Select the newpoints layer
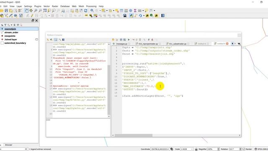This screenshot has height=151, width=268. click(10, 36)
